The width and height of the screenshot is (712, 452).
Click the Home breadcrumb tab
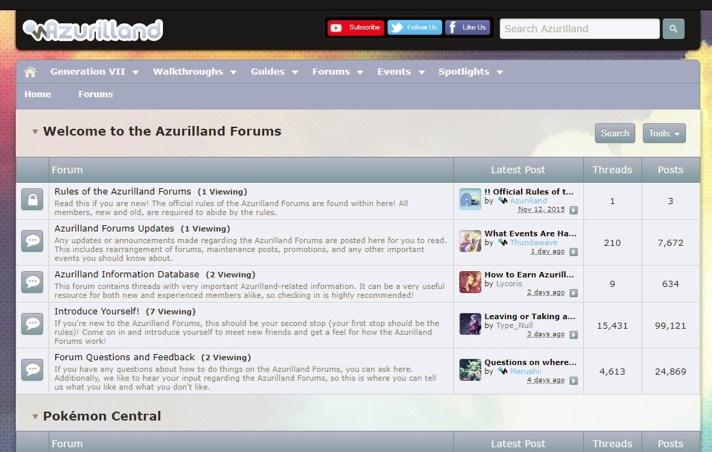(38, 94)
